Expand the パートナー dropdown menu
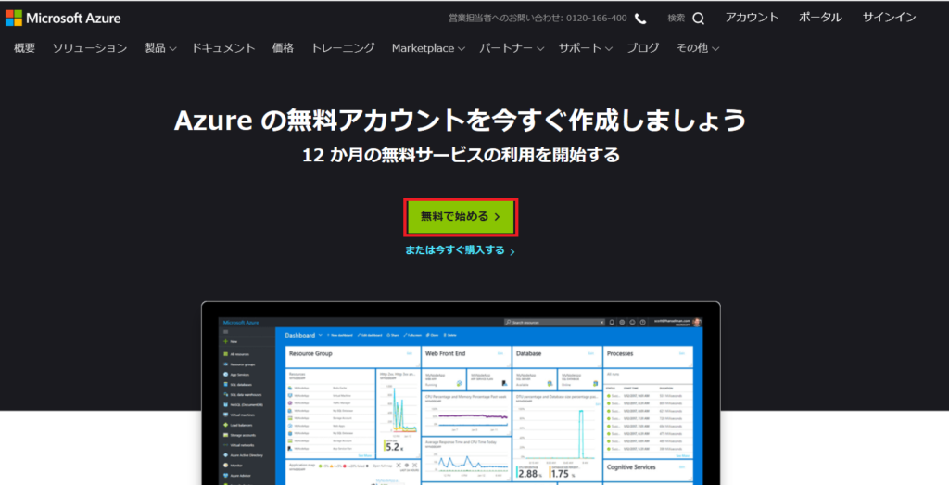The height and width of the screenshot is (485, 949). 512,48
